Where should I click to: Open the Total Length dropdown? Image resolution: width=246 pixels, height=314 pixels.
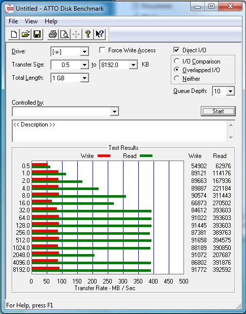click(84, 78)
